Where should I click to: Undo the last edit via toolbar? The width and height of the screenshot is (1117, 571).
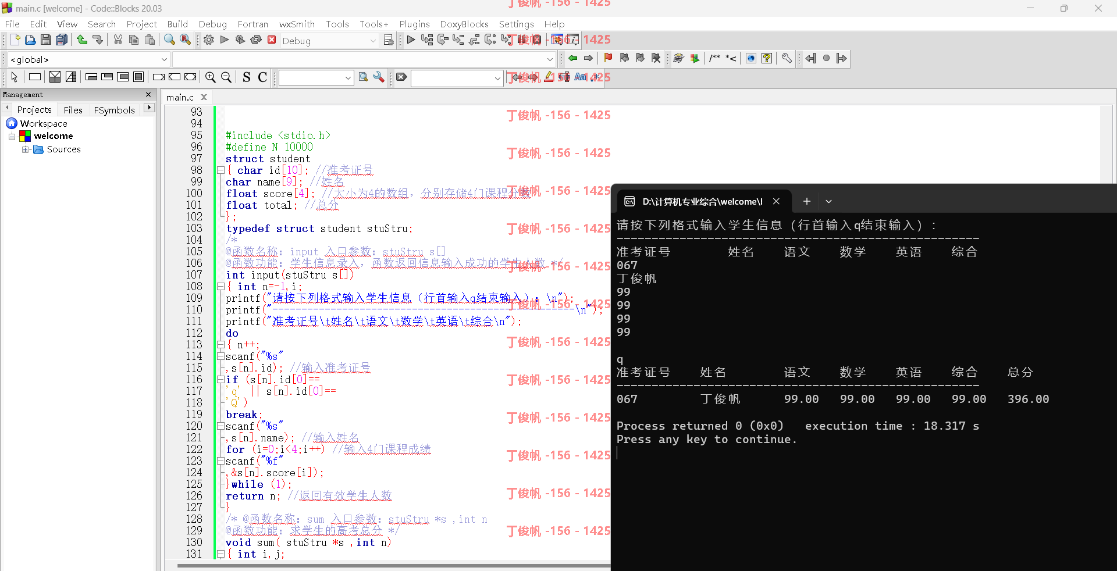click(82, 40)
